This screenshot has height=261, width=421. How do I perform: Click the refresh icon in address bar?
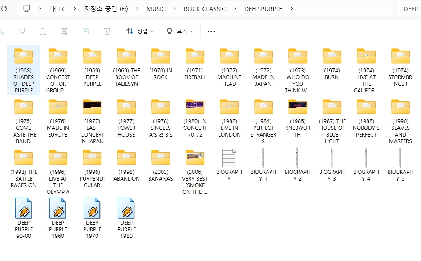[4, 8]
